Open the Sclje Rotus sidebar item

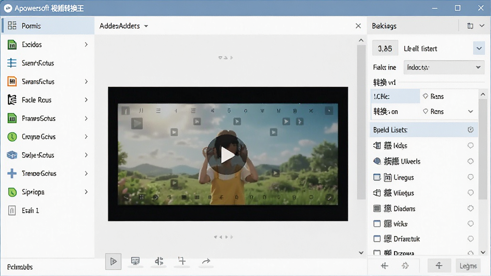coord(47,155)
